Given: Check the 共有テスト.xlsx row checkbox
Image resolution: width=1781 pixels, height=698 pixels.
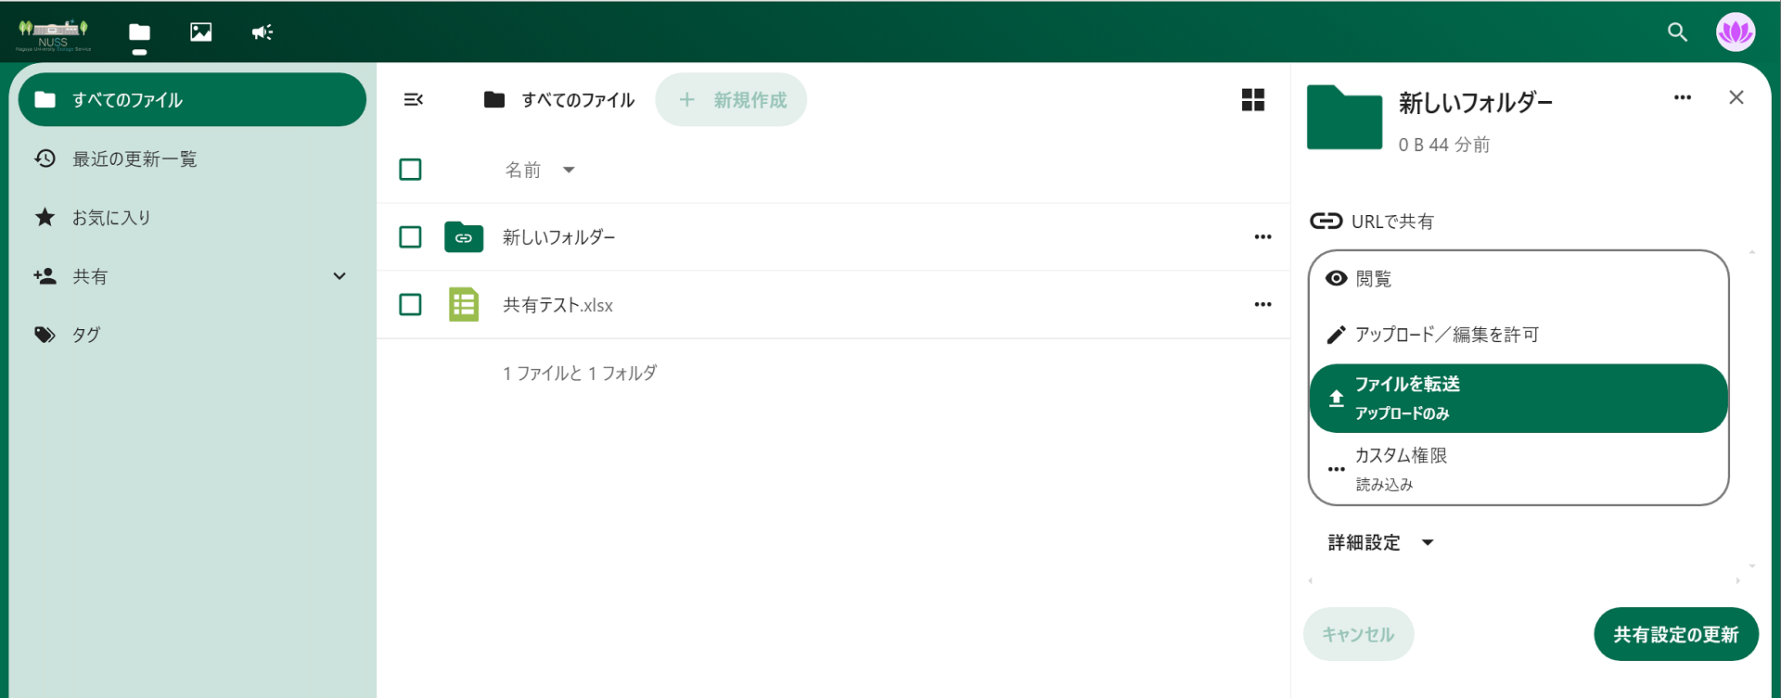Looking at the screenshot, I should 410,305.
